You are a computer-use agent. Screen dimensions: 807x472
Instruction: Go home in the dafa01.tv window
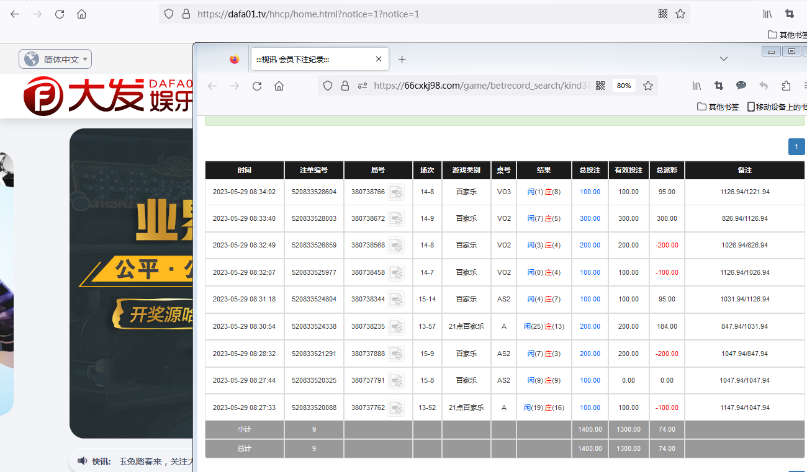point(81,14)
